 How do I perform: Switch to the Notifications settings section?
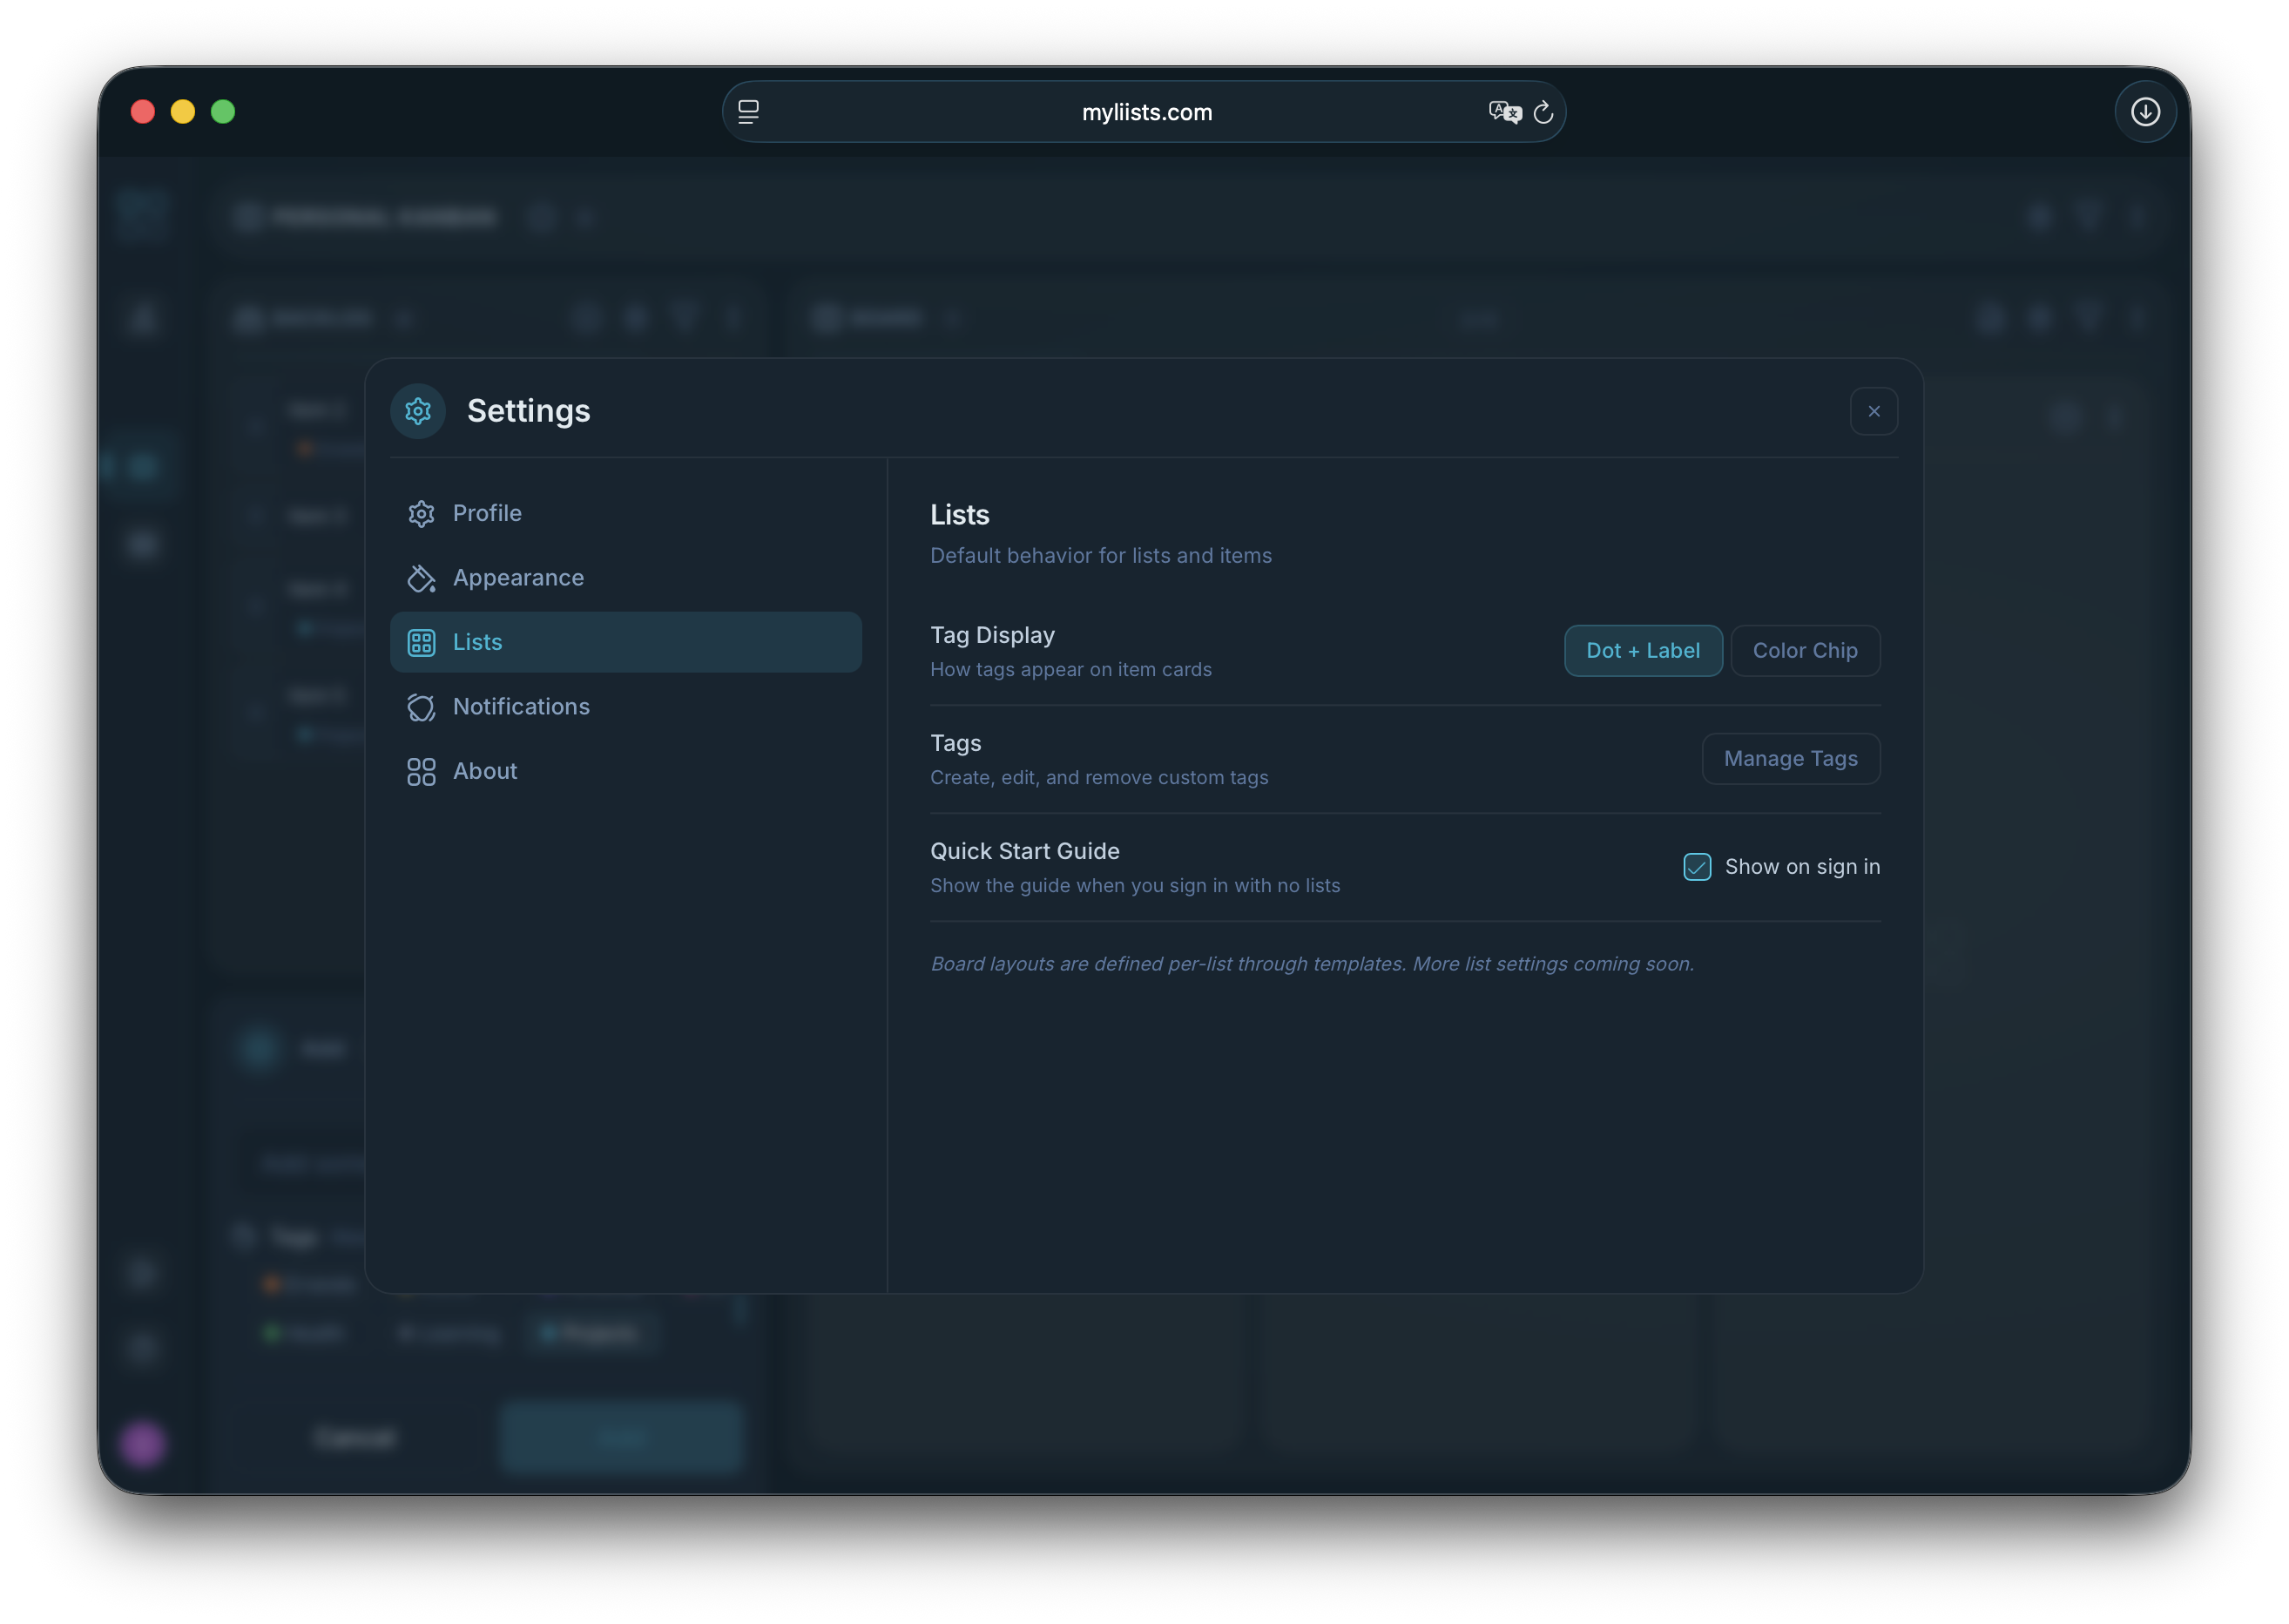(521, 707)
